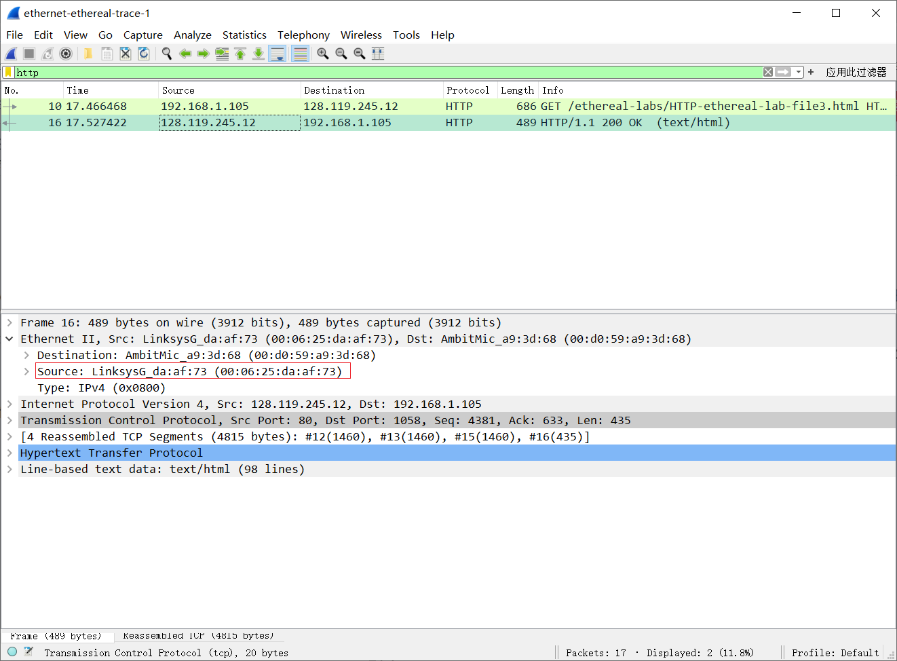
Task: Zoom in main window text
Action: pos(323,54)
